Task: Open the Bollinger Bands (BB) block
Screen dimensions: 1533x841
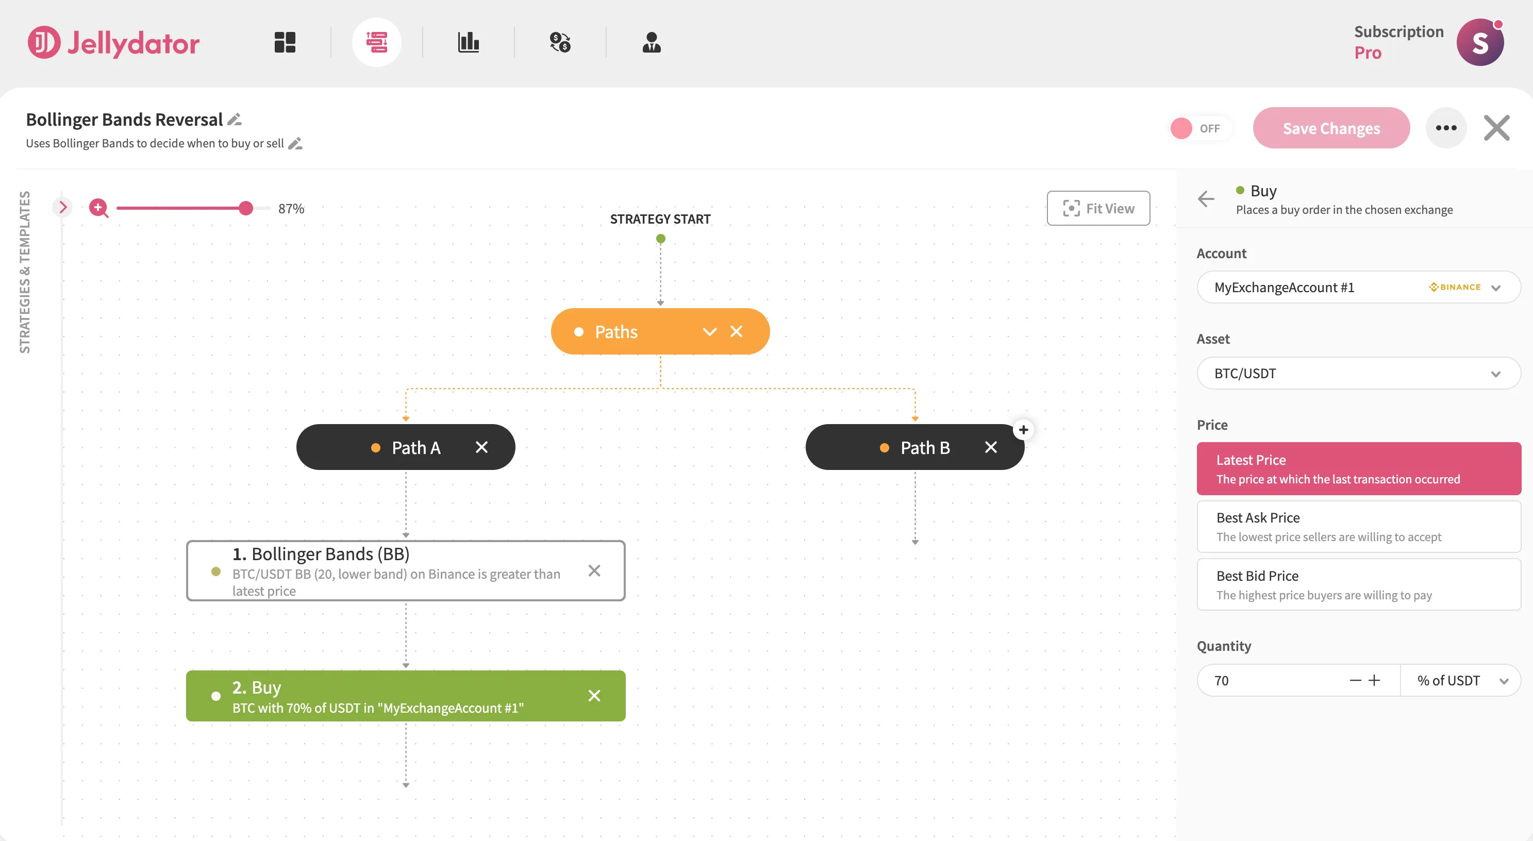Action: click(405, 570)
